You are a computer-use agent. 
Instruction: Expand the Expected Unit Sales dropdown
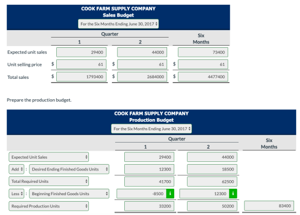tap(49, 157)
